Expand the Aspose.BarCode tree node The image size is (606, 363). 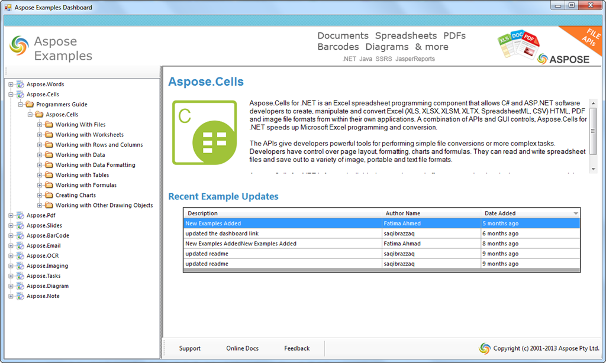tap(11, 235)
